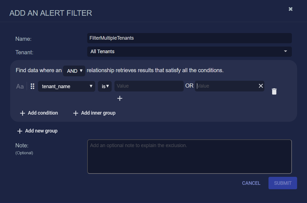
Task: Submit the alert filter
Action: tap(283, 183)
